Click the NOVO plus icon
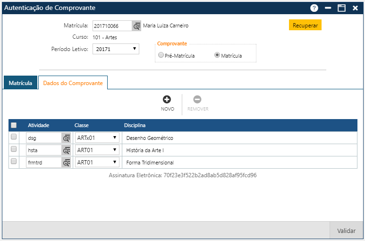365x241 pixels. tap(167, 99)
